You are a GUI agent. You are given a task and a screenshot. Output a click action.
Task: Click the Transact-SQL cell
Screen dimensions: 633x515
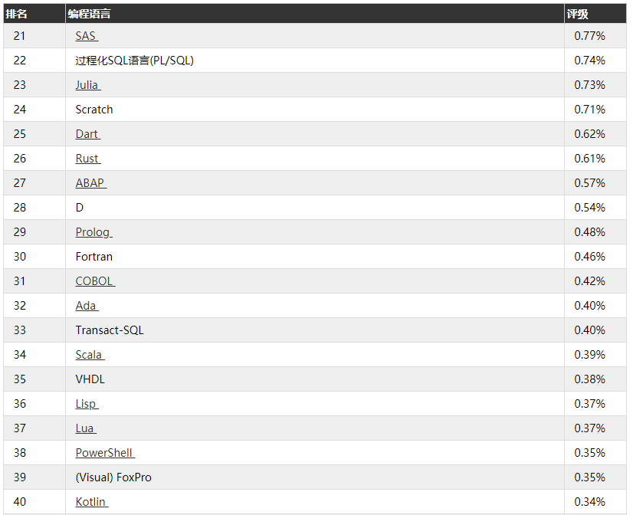110,330
